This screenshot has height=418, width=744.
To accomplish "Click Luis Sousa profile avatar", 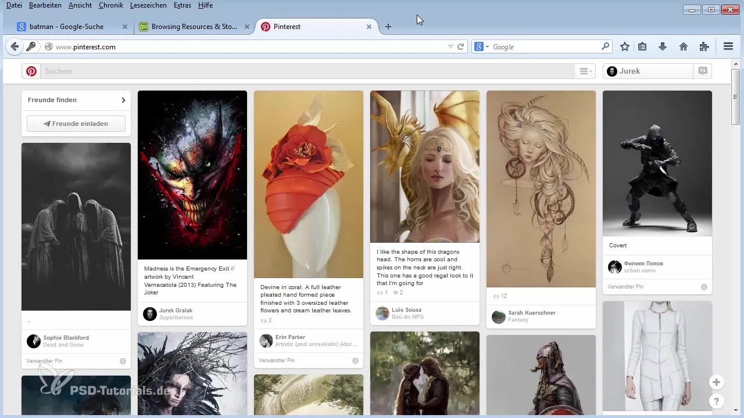I will tap(382, 313).
